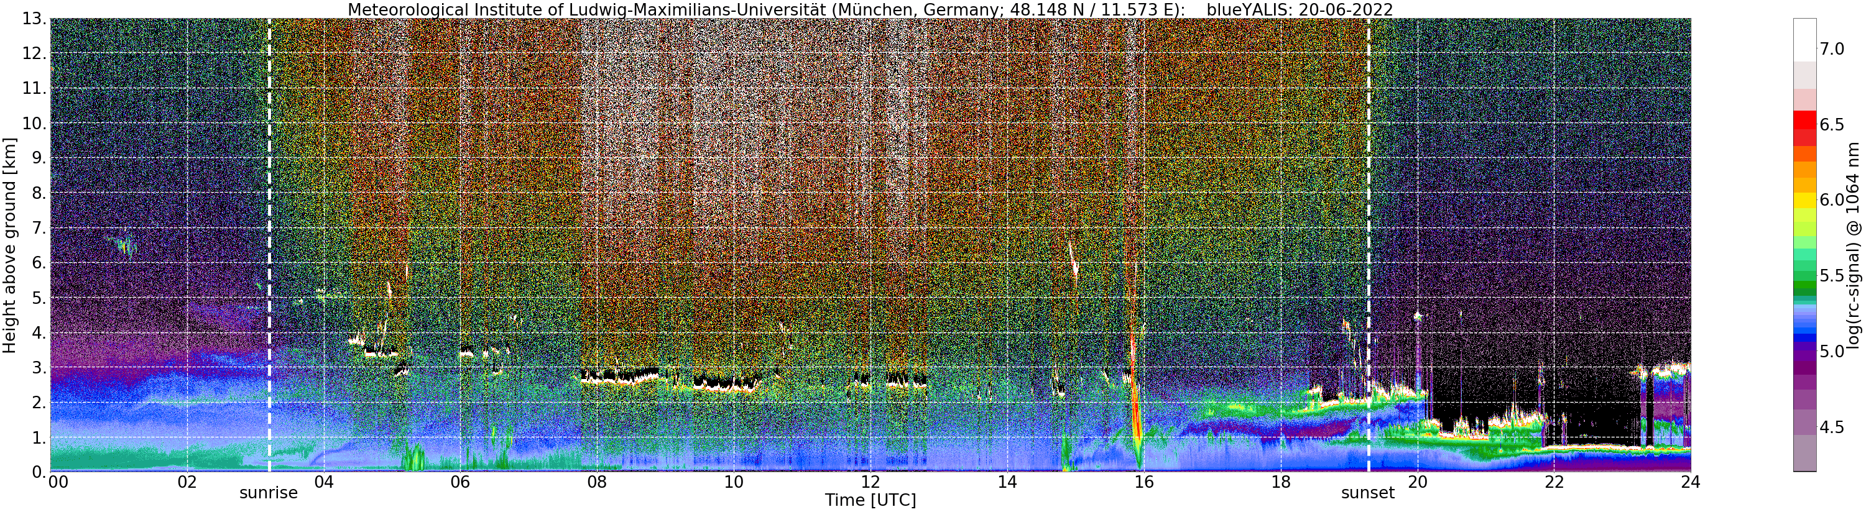Click the y-axis tick label '9.'
This screenshot has width=1866, height=512.
[39, 158]
